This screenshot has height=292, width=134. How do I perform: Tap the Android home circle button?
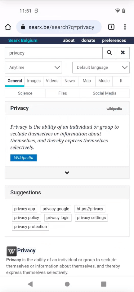tap(67, 284)
